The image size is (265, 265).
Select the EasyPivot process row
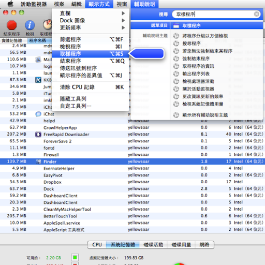[132, 175]
